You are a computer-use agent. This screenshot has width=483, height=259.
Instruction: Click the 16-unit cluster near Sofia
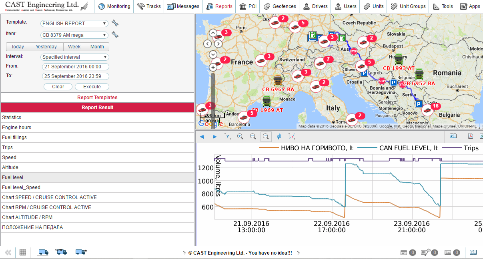coord(429,110)
